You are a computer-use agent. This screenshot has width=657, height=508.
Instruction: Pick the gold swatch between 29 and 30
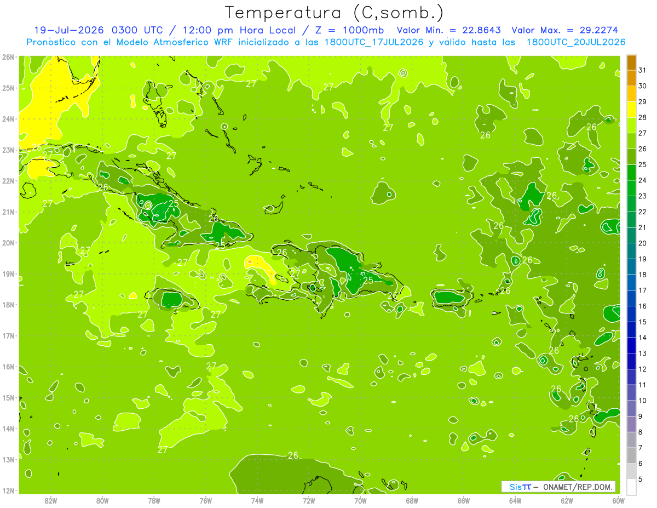pos(631,94)
